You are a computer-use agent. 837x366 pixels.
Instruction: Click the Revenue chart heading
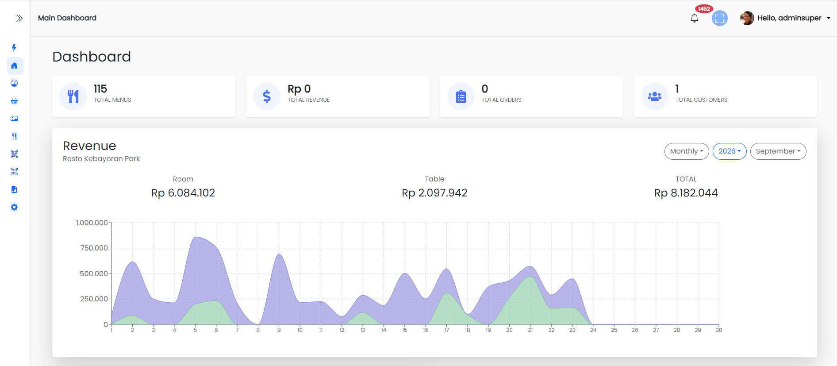click(89, 146)
